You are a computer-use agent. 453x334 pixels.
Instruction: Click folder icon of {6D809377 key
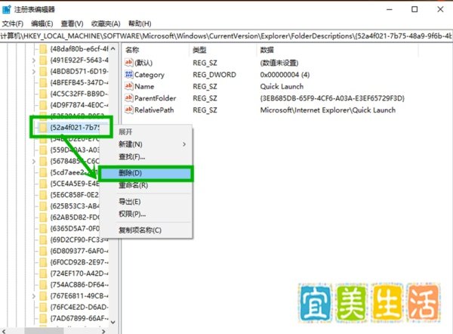tap(43, 251)
